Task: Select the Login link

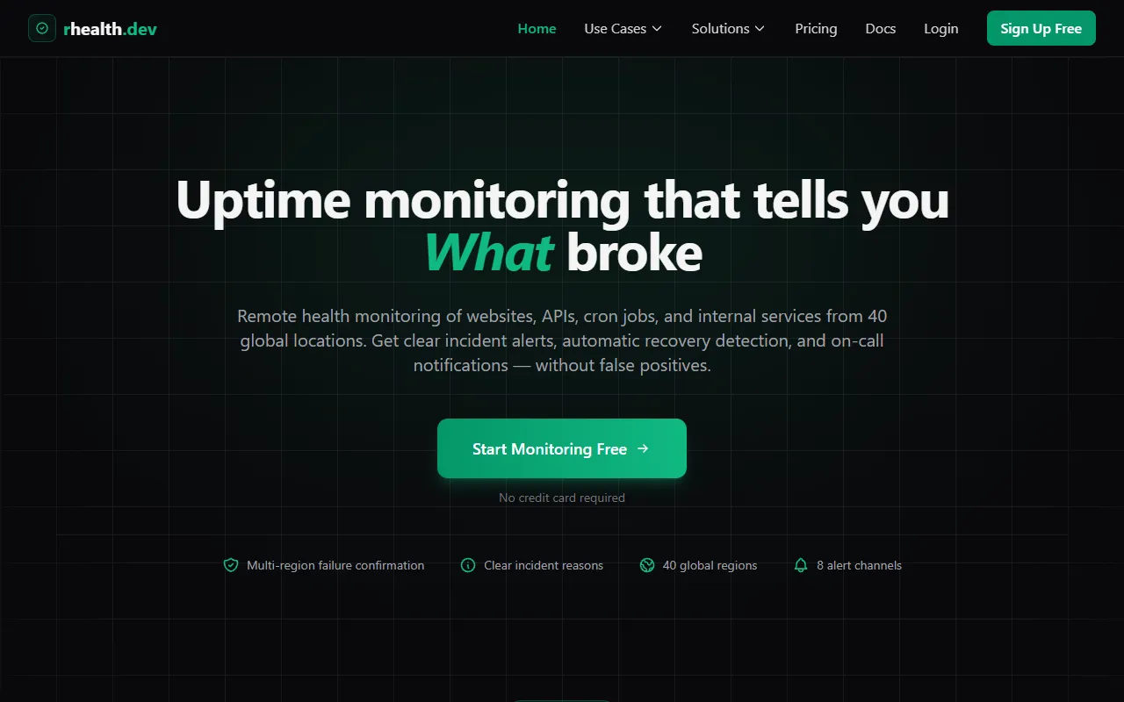Action: pyautogui.click(x=941, y=28)
